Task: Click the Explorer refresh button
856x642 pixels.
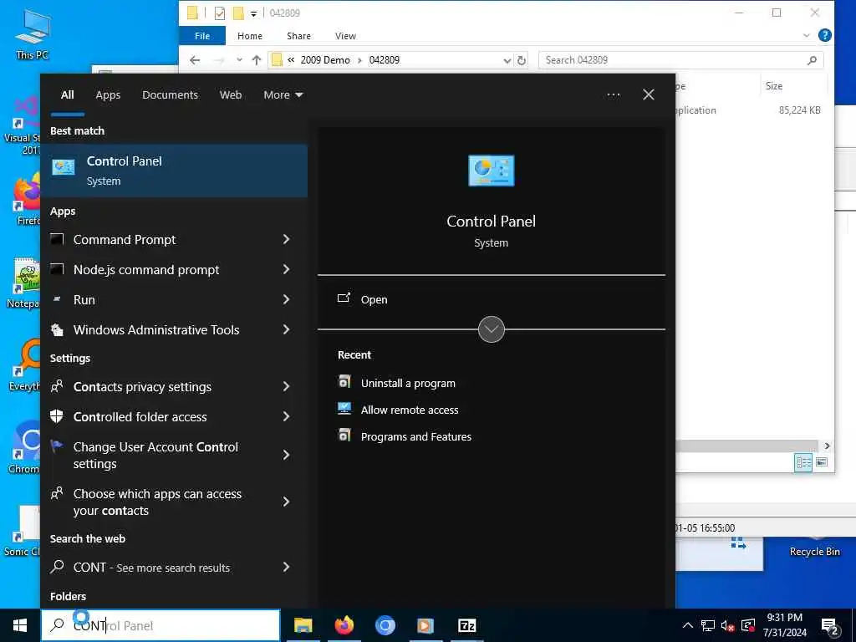Action: coord(522,60)
